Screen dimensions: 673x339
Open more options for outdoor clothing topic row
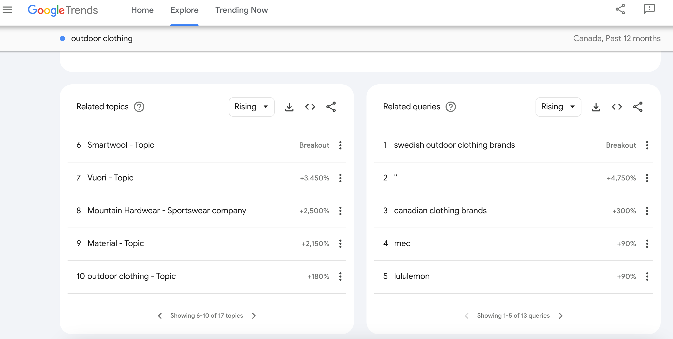pyautogui.click(x=340, y=277)
